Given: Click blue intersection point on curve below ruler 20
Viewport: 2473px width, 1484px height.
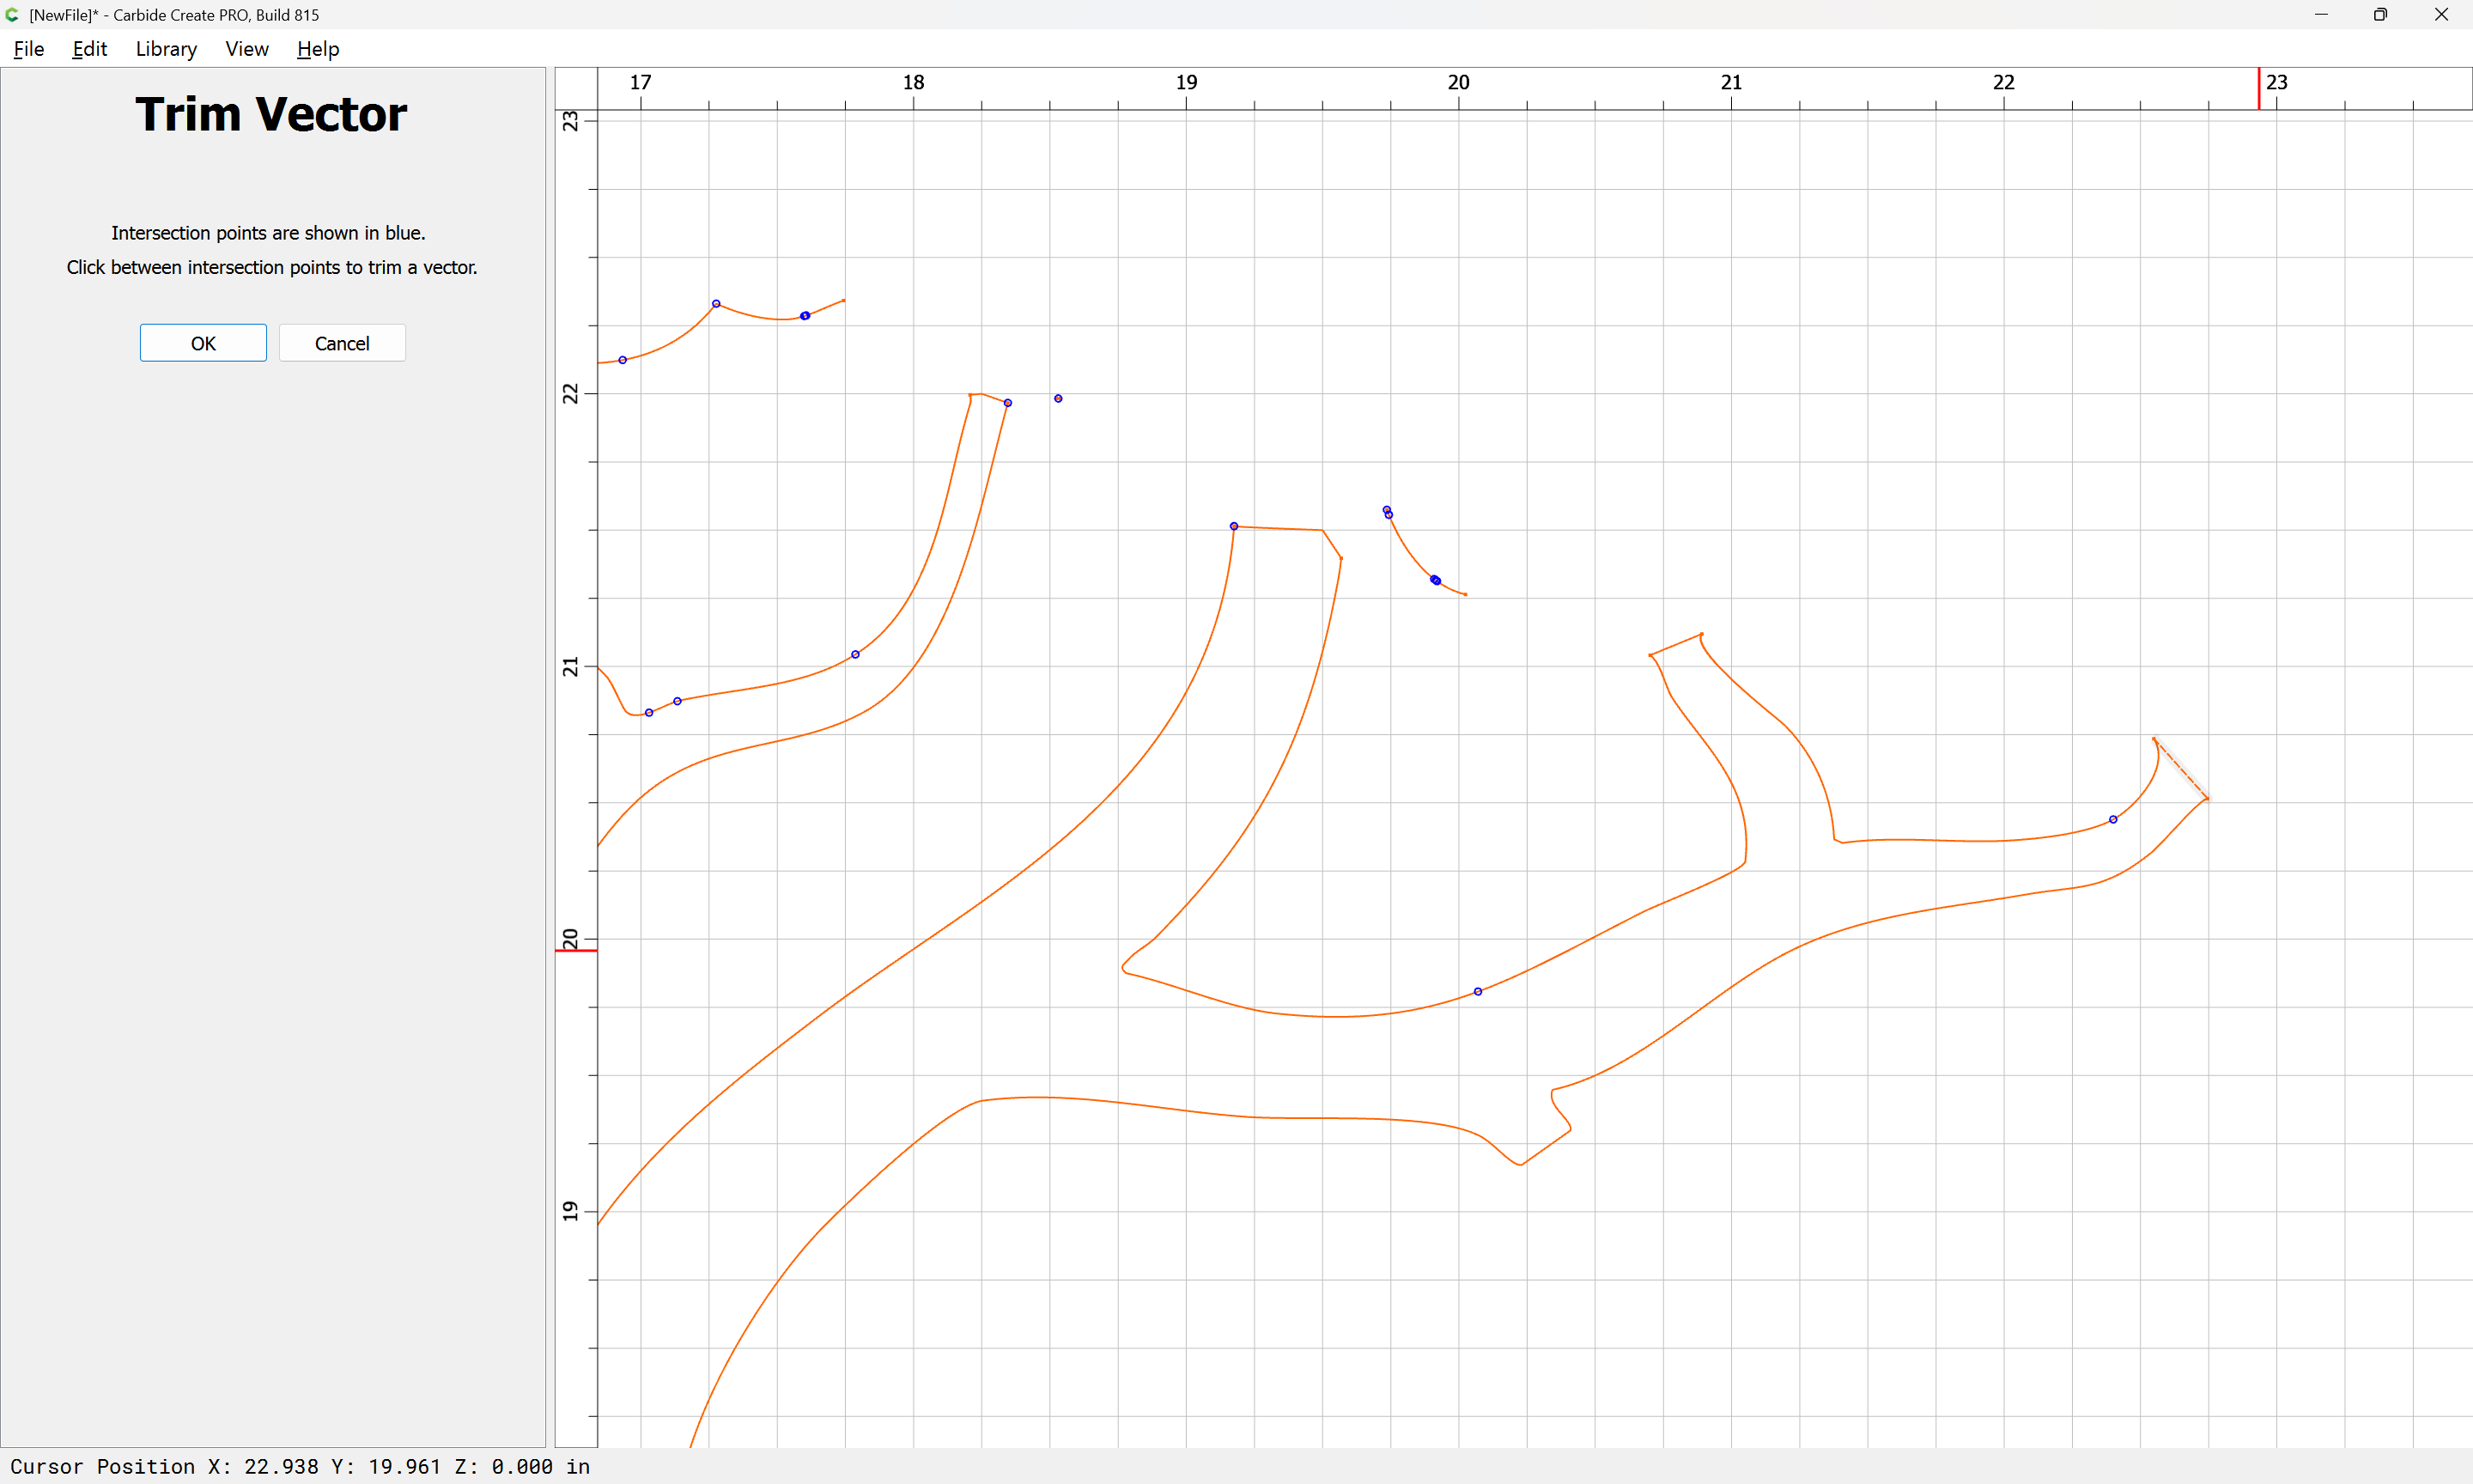Looking at the screenshot, I should [1478, 991].
